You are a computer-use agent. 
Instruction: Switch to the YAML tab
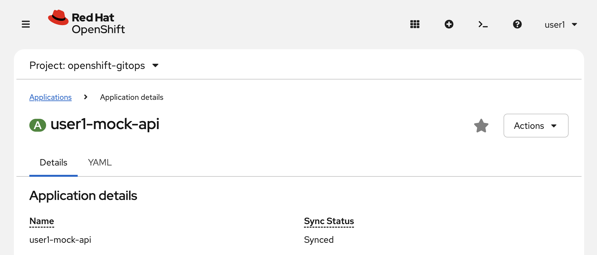coord(99,163)
